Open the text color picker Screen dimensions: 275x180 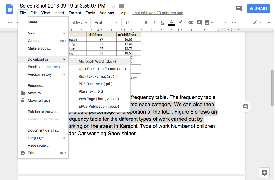pyautogui.click(x=171, y=23)
